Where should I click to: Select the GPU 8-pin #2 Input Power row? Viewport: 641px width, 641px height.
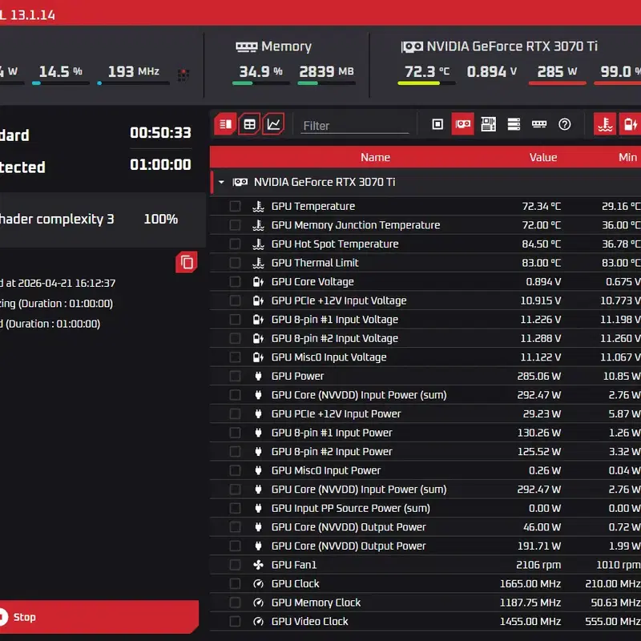pyautogui.click(x=425, y=452)
